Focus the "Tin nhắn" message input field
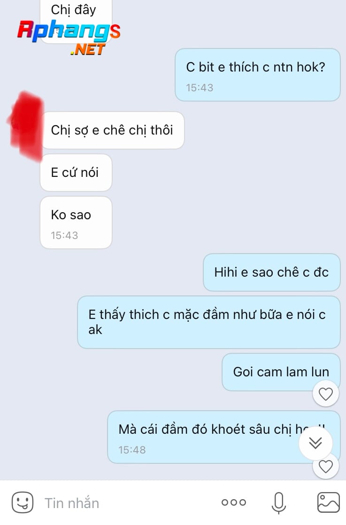Image resolution: width=346 pixels, height=525 pixels. (127, 503)
